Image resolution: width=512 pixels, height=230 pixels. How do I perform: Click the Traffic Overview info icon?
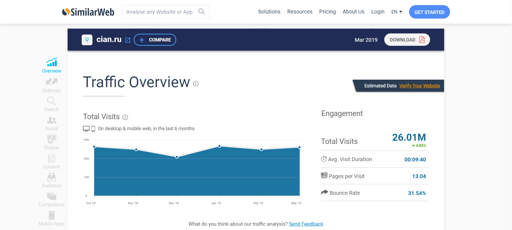[196, 84]
